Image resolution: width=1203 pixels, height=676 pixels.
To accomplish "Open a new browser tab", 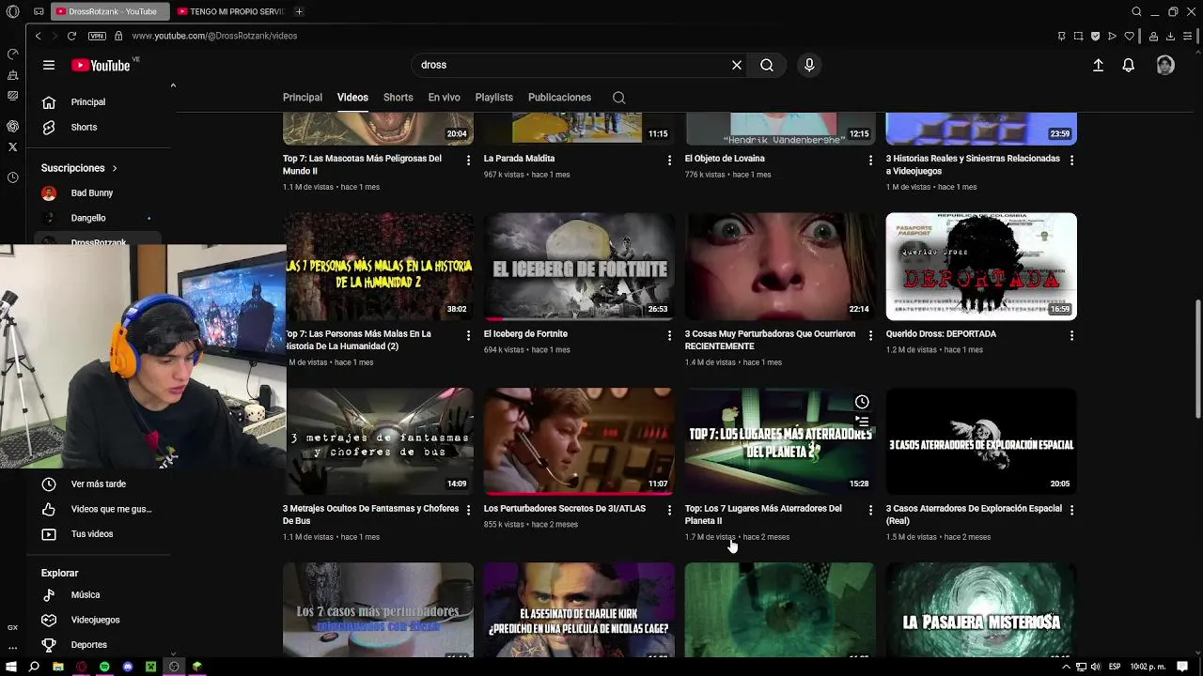I will [299, 11].
